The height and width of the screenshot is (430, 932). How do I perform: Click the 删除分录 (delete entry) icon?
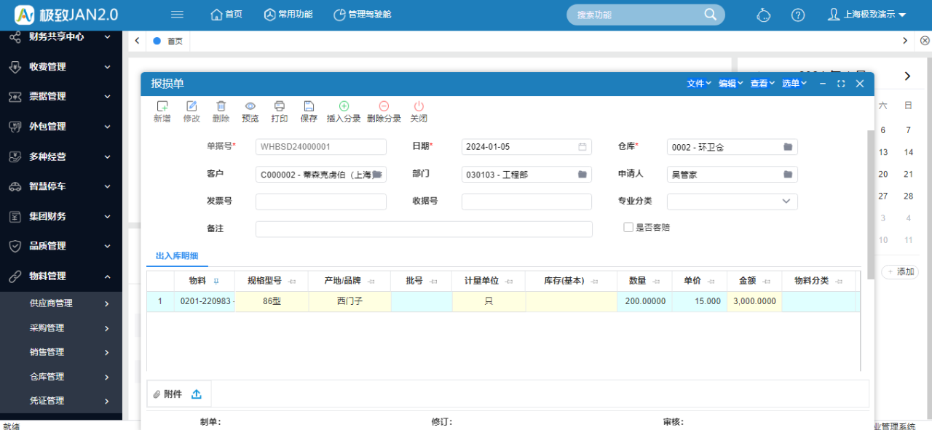point(384,106)
